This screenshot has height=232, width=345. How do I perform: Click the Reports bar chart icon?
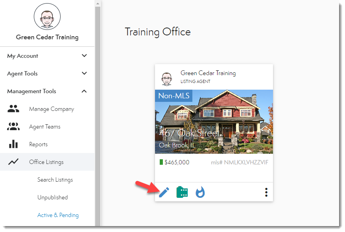click(x=13, y=144)
